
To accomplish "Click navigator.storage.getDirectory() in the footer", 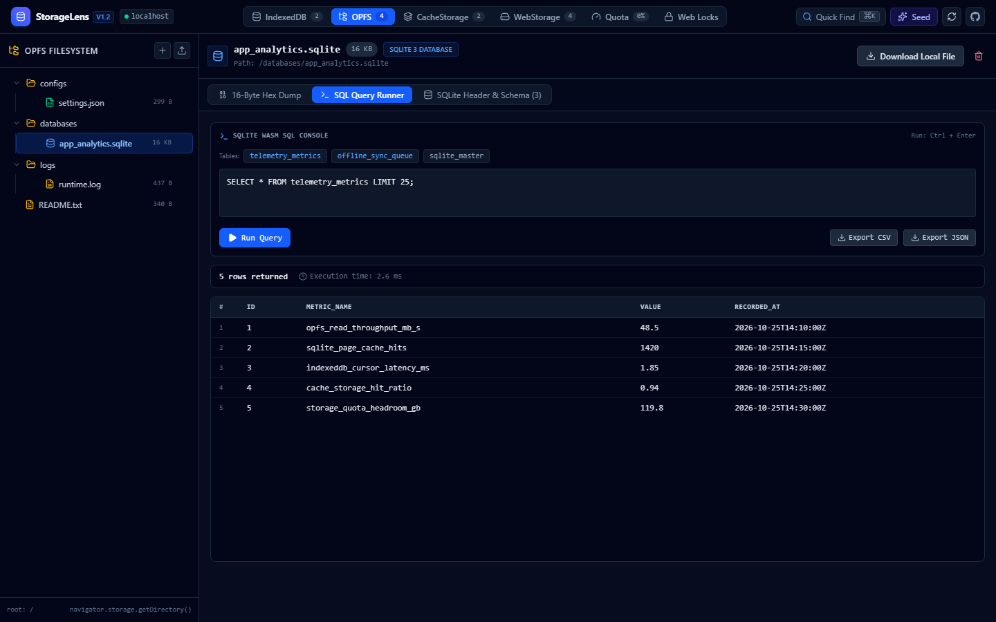I will coord(131,610).
